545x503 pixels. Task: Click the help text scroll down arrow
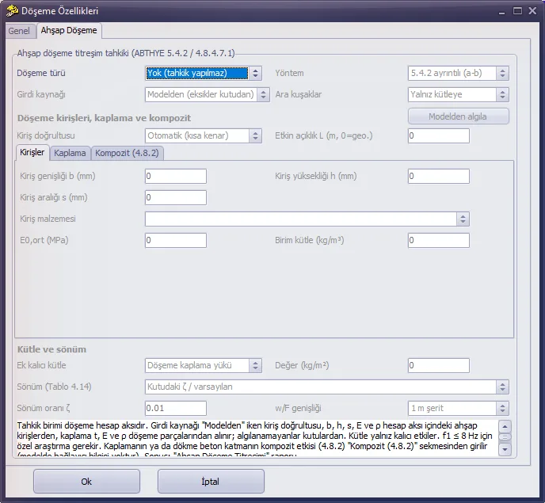click(505, 449)
